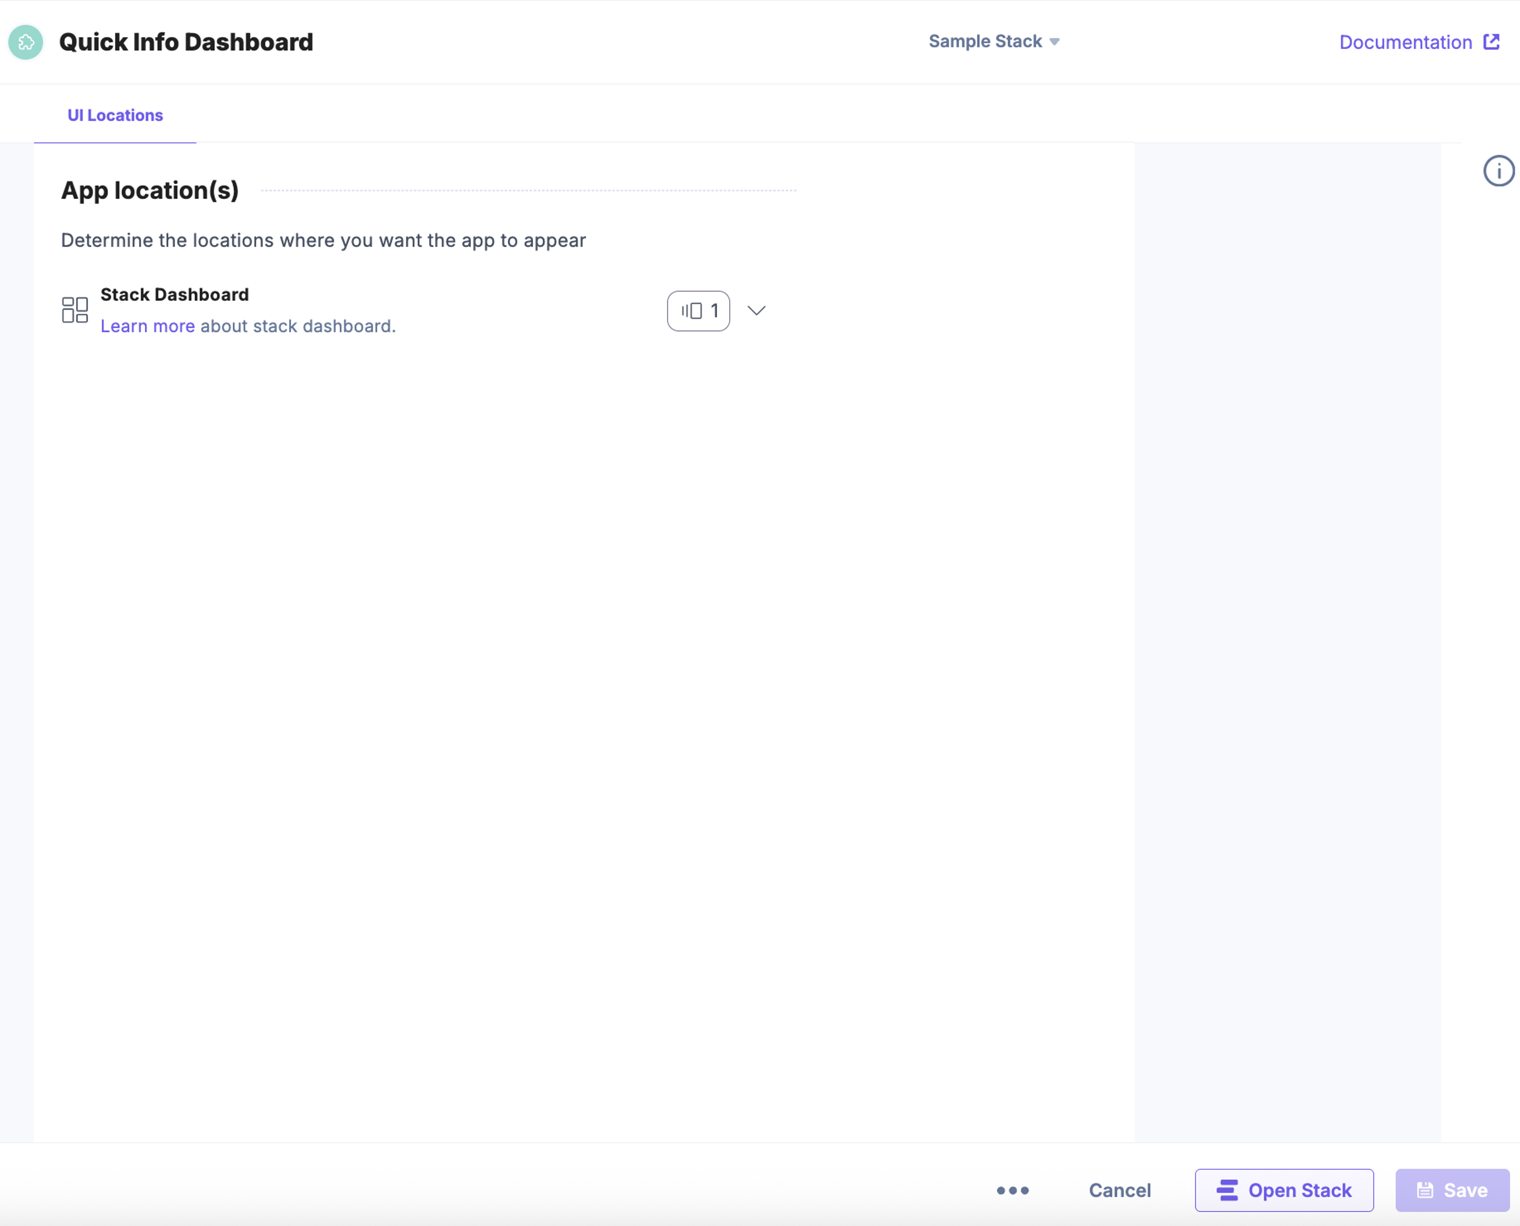This screenshot has height=1226, width=1520.
Task: Open the Sample Stack dropdown
Action: pyautogui.click(x=994, y=42)
